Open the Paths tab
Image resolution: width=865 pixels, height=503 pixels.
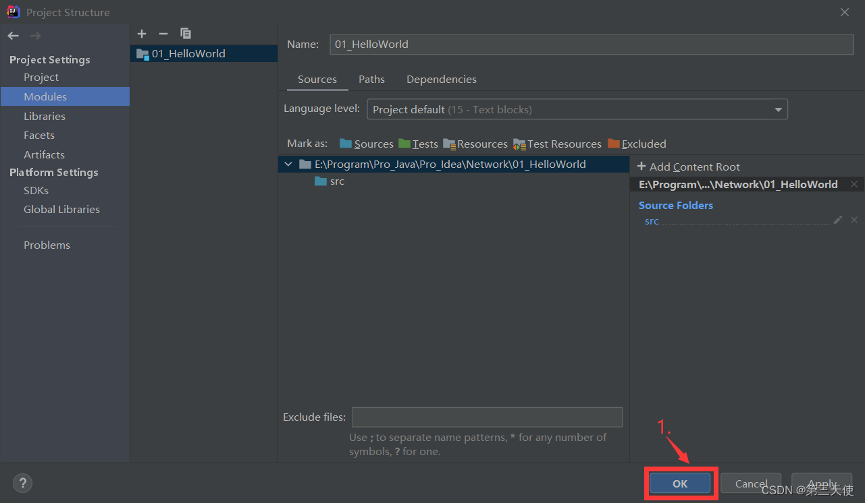pos(371,80)
